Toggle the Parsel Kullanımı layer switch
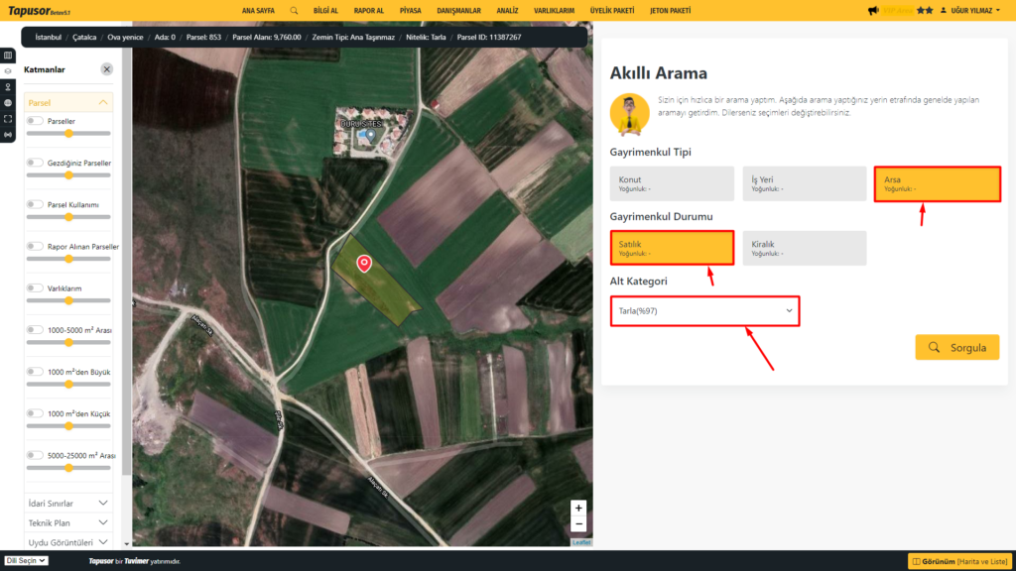The width and height of the screenshot is (1016, 571). [35, 204]
